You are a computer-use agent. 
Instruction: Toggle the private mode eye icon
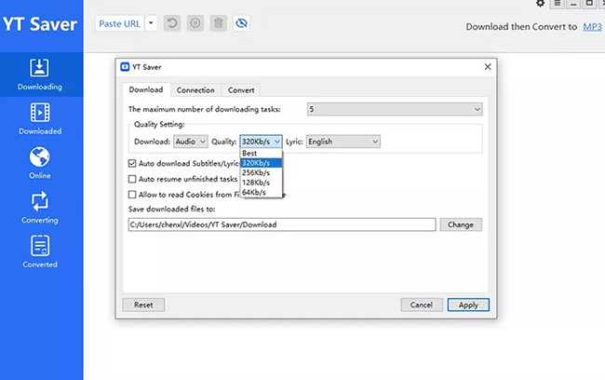(x=242, y=23)
